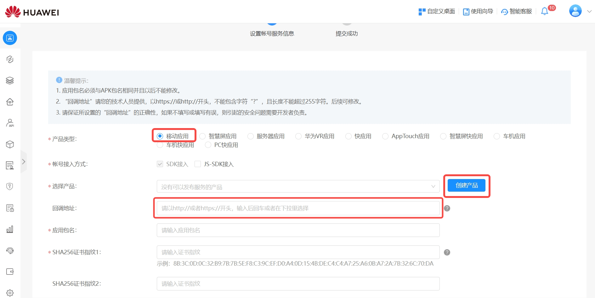The image size is (595, 298).
Task: Open 自定义桌面 in the top bar
Action: click(x=437, y=12)
